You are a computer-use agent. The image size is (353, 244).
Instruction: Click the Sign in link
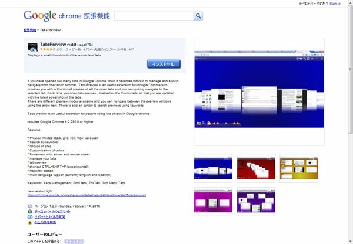click(335, 4)
